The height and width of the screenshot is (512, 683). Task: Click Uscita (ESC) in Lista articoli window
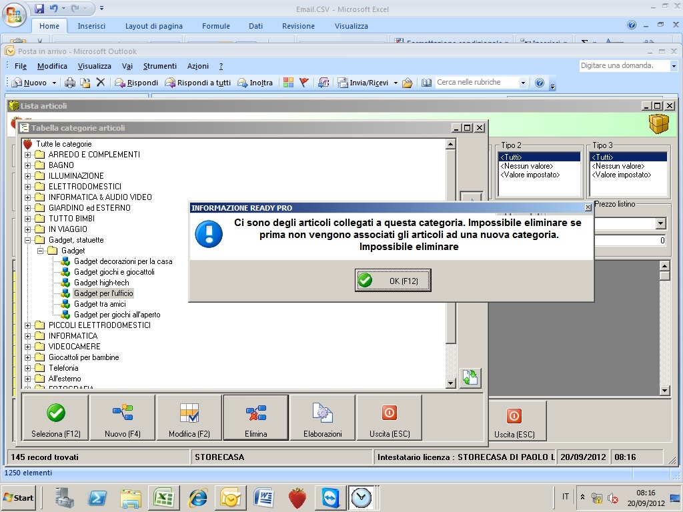point(514,421)
